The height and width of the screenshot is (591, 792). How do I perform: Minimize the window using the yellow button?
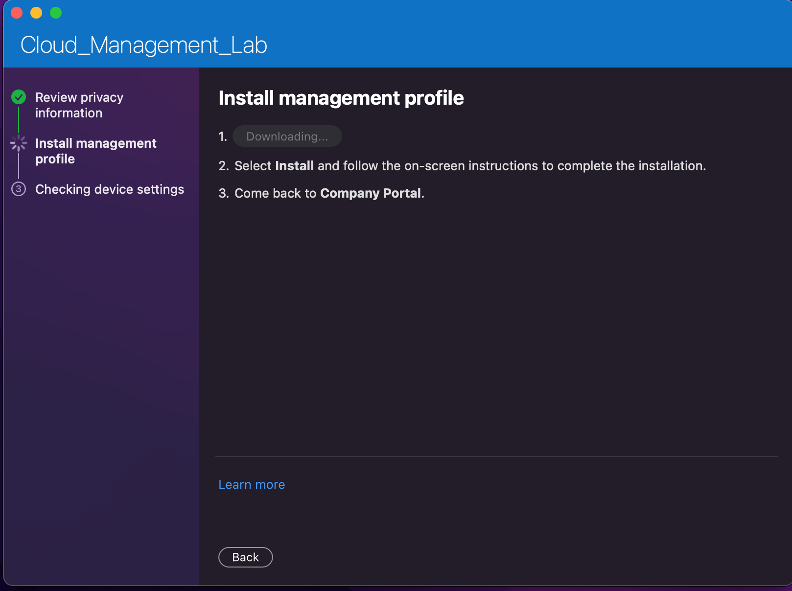(x=36, y=13)
